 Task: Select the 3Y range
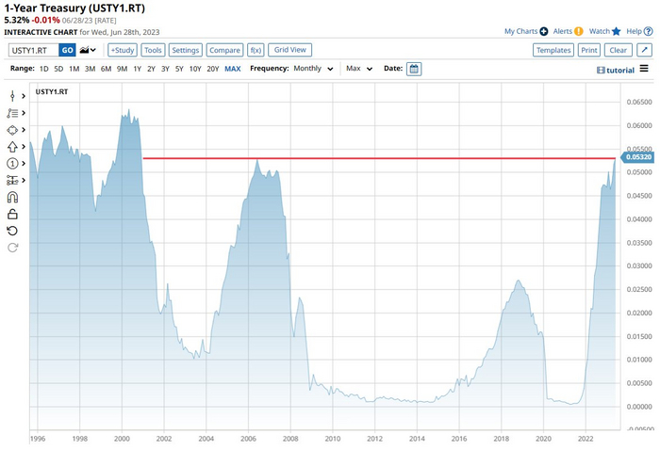click(x=165, y=69)
